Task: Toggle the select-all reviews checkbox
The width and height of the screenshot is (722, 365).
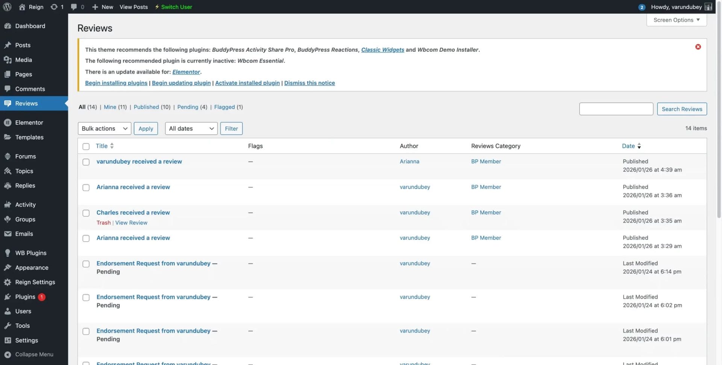Action: (x=86, y=146)
